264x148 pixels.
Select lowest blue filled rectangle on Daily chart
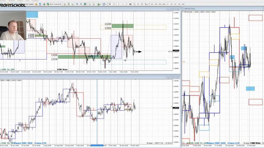tap(250, 88)
